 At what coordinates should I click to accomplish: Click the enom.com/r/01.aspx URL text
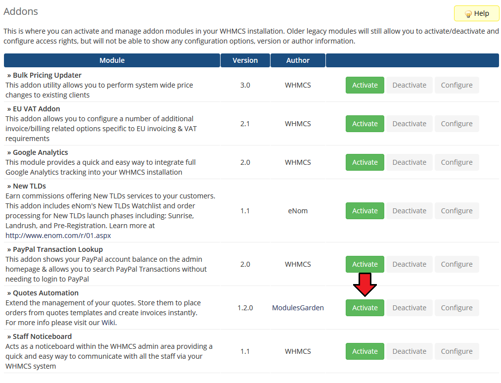[58, 236]
